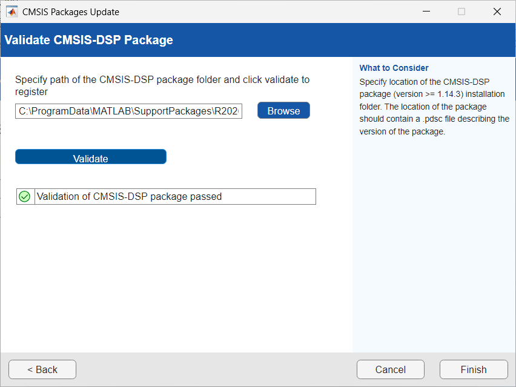
Task: Click the Validate button
Action: (91, 157)
